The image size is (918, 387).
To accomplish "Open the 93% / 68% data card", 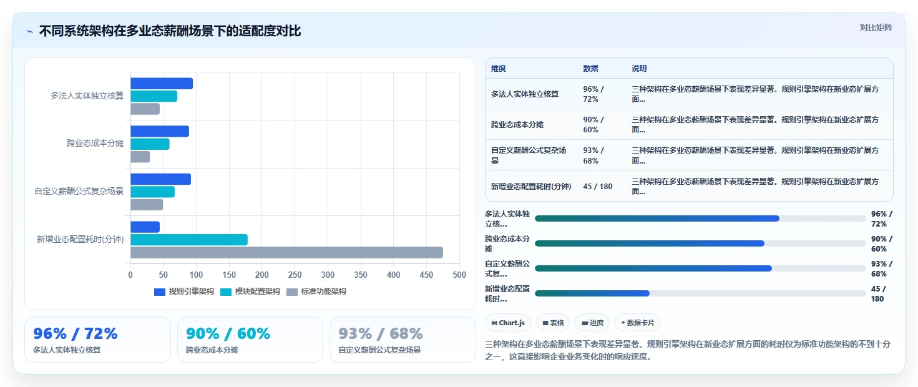I will pos(403,340).
